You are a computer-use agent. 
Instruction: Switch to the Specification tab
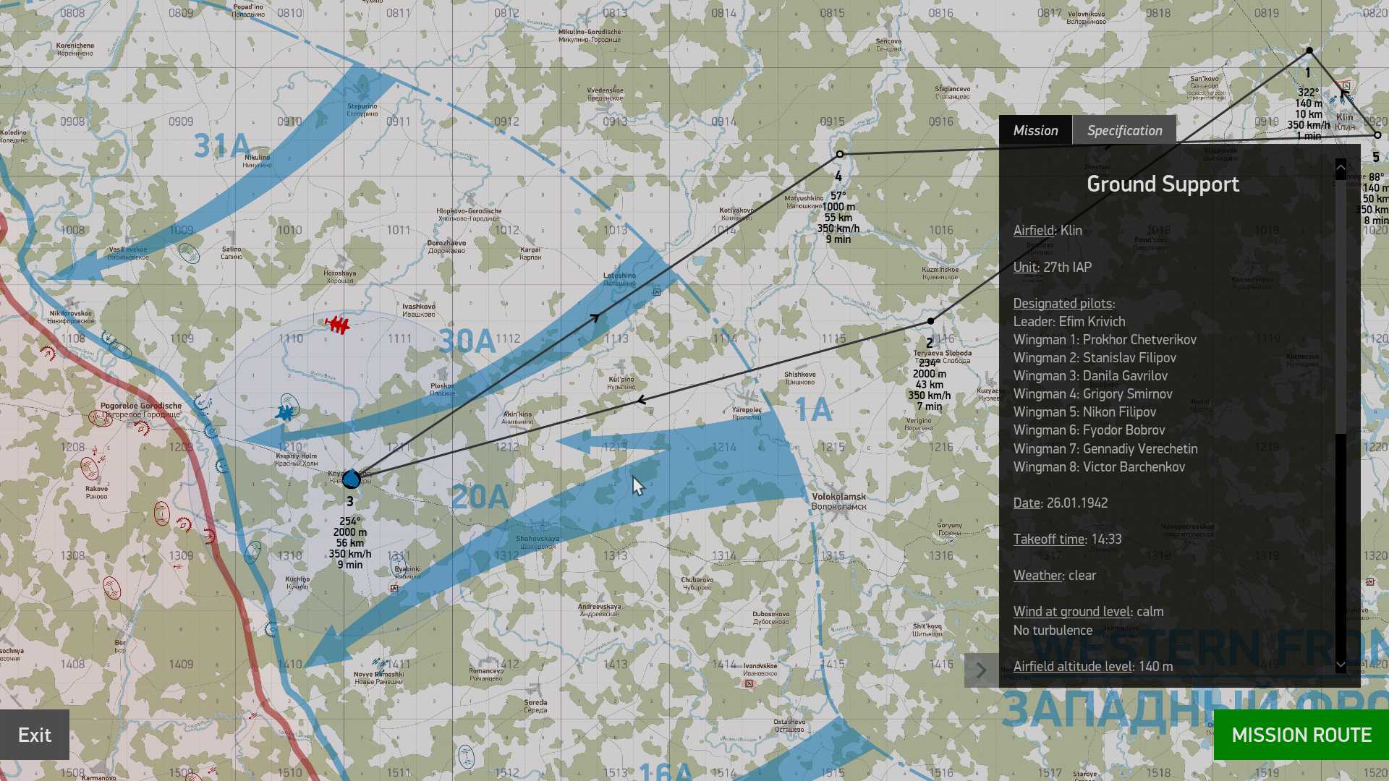[1124, 130]
